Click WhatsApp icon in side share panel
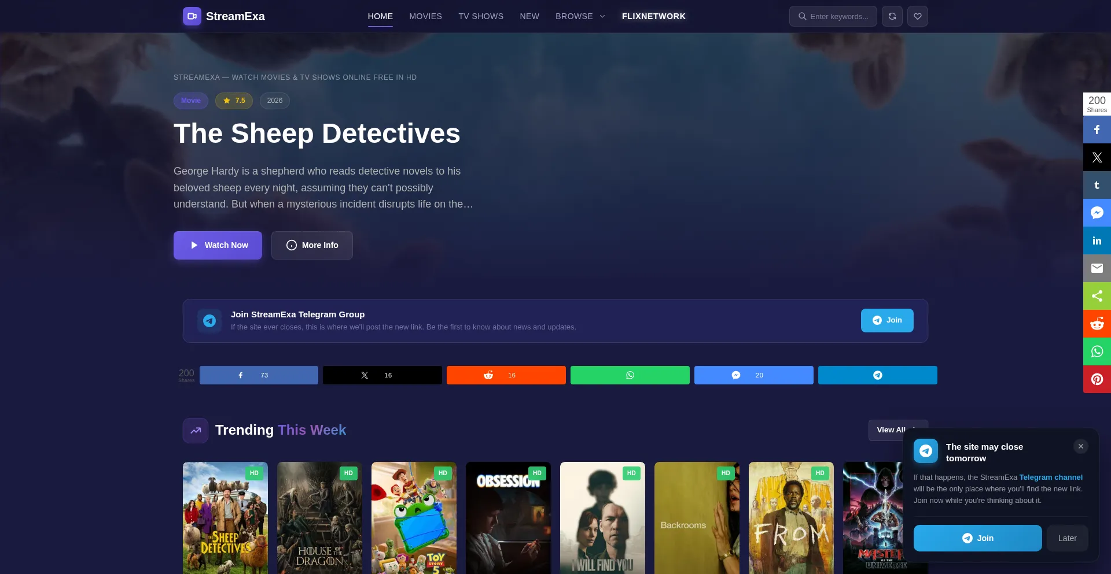Image resolution: width=1111 pixels, height=574 pixels. point(1097,351)
